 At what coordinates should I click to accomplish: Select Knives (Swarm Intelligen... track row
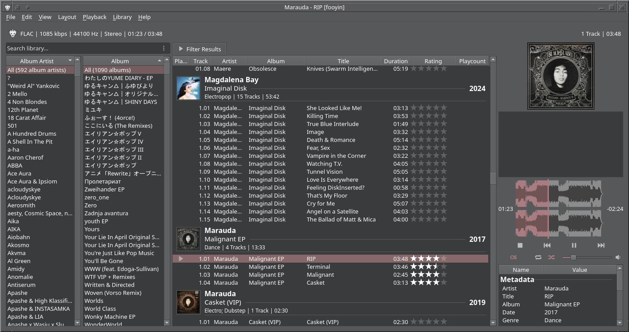click(331, 69)
